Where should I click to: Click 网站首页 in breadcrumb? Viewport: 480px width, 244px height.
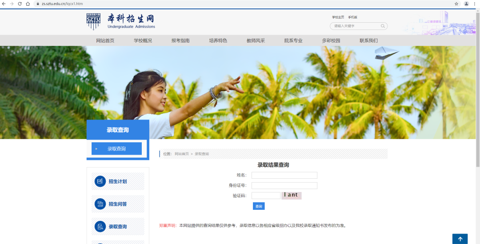coord(182,154)
